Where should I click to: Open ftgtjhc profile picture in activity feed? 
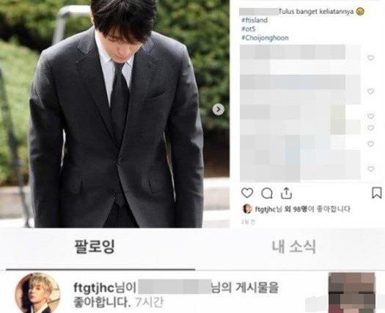pyautogui.click(x=37, y=293)
